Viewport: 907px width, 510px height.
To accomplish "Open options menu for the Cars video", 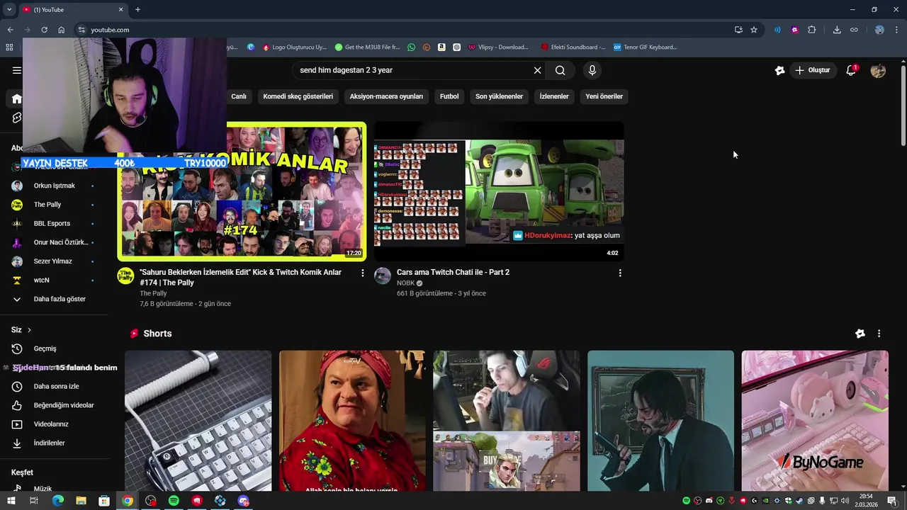I will 620,273.
